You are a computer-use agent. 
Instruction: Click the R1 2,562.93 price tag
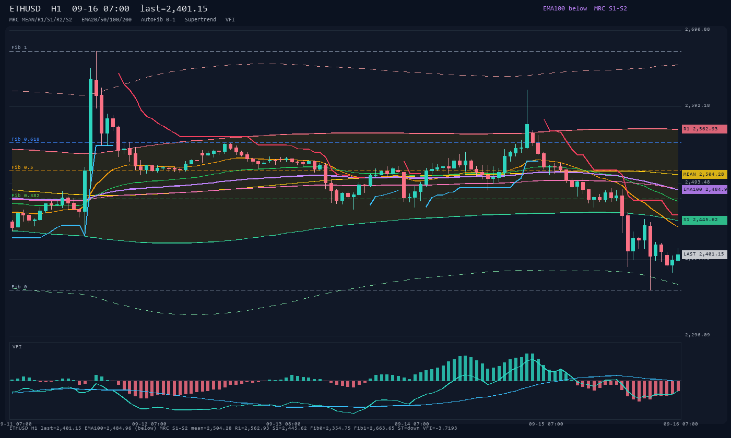704,129
